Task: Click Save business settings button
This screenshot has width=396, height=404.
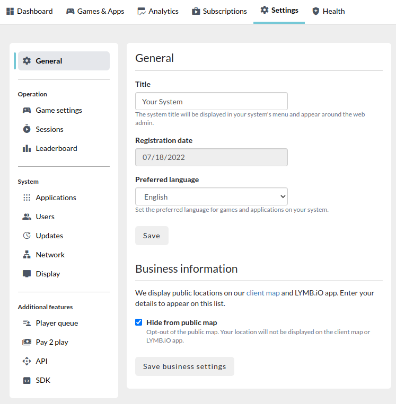Action: coord(184,366)
